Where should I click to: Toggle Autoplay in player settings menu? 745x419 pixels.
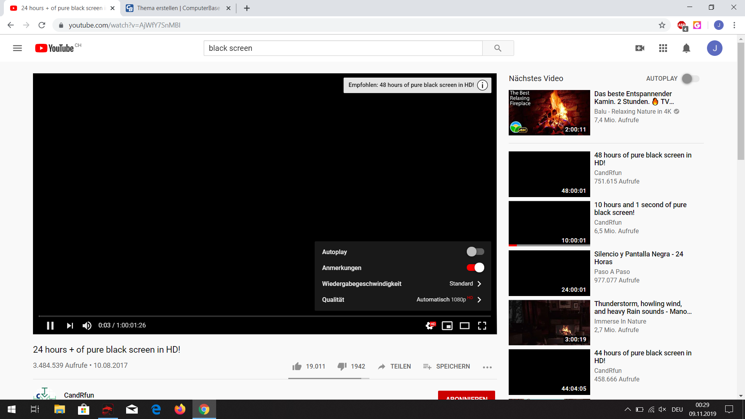[x=475, y=252]
